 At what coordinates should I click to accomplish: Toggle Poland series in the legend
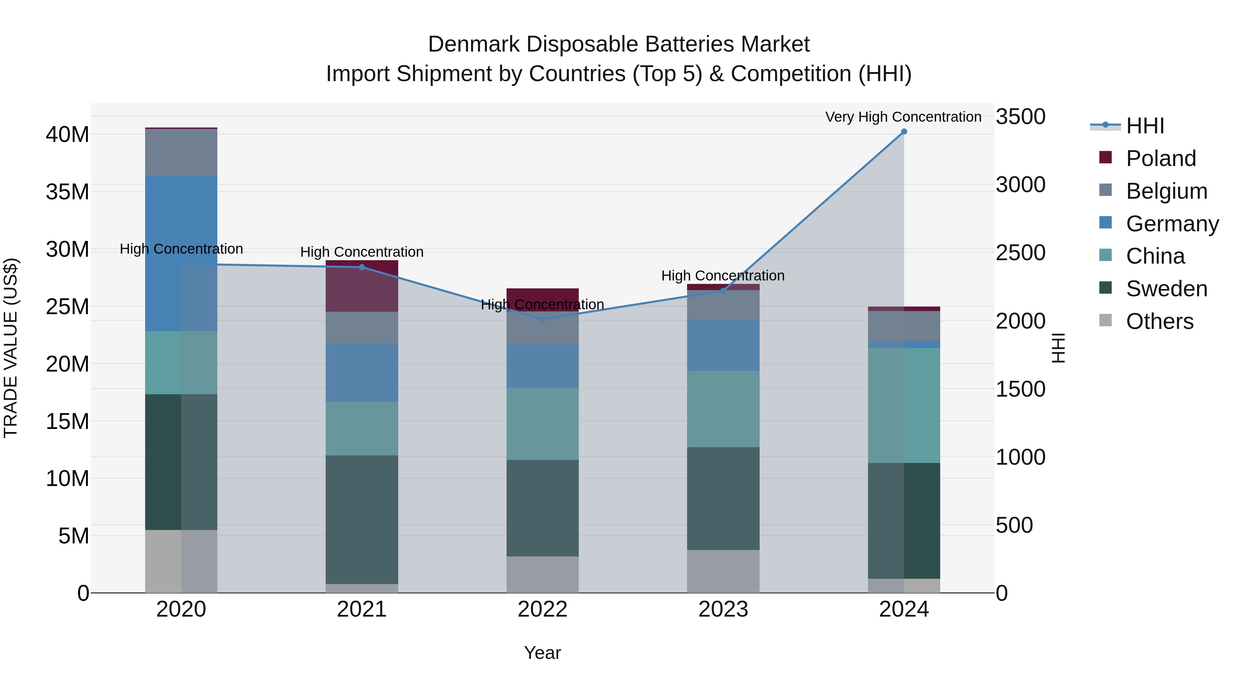tap(1148, 158)
